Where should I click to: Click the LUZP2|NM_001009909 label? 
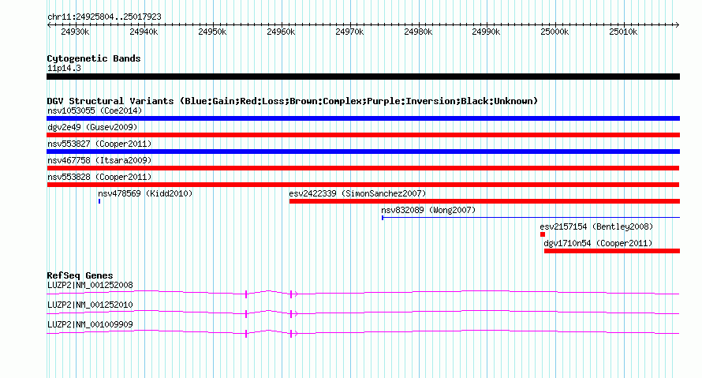(x=90, y=324)
